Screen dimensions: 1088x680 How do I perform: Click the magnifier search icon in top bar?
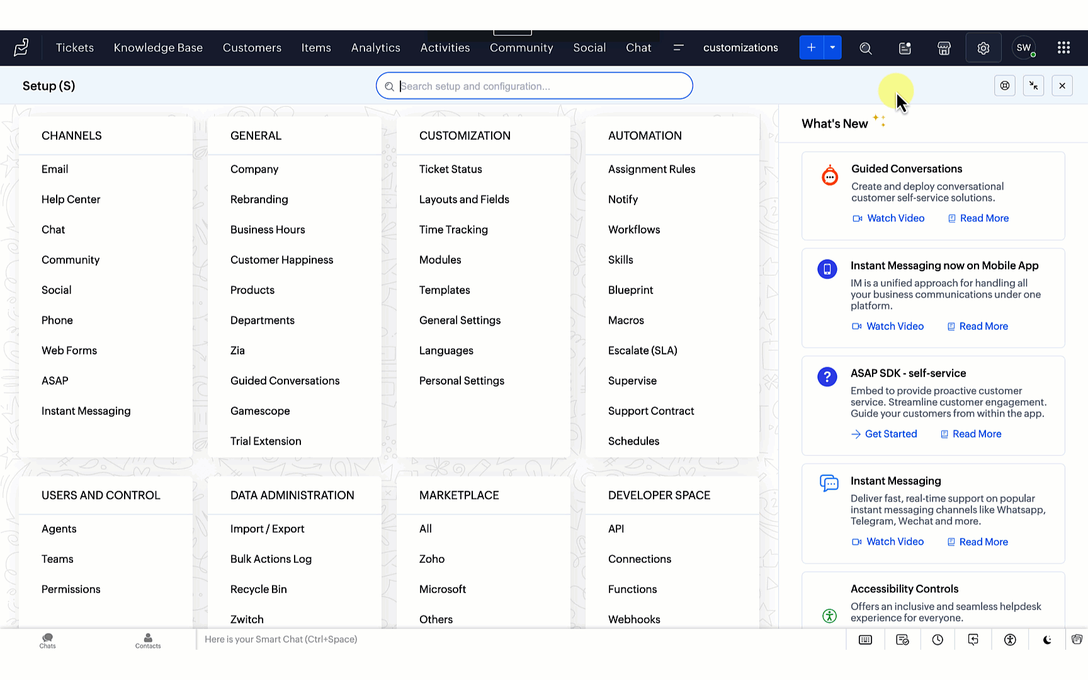click(866, 48)
